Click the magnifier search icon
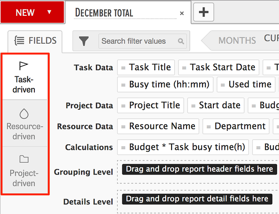The height and width of the screenshot is (214, 279). pos(181,41)
